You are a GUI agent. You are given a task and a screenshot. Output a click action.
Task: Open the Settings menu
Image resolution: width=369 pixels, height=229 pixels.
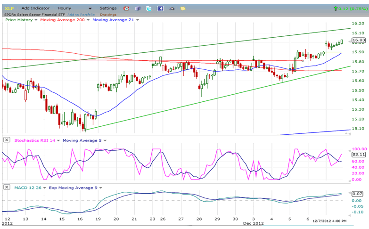[108, 8]
